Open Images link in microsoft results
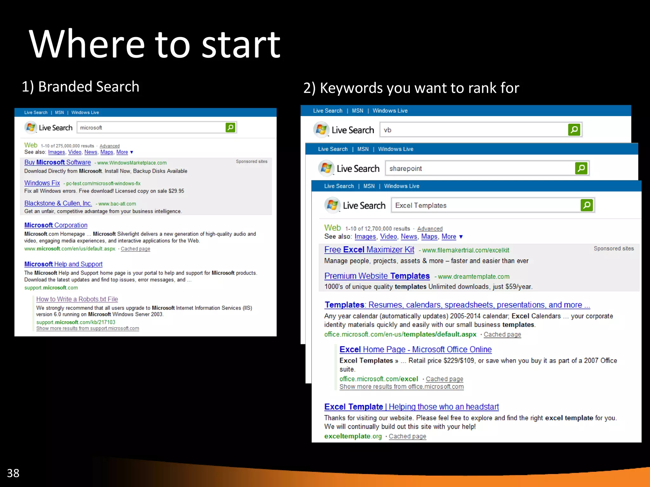The width and height of the screenshot is (650, 487). point(56,152)
